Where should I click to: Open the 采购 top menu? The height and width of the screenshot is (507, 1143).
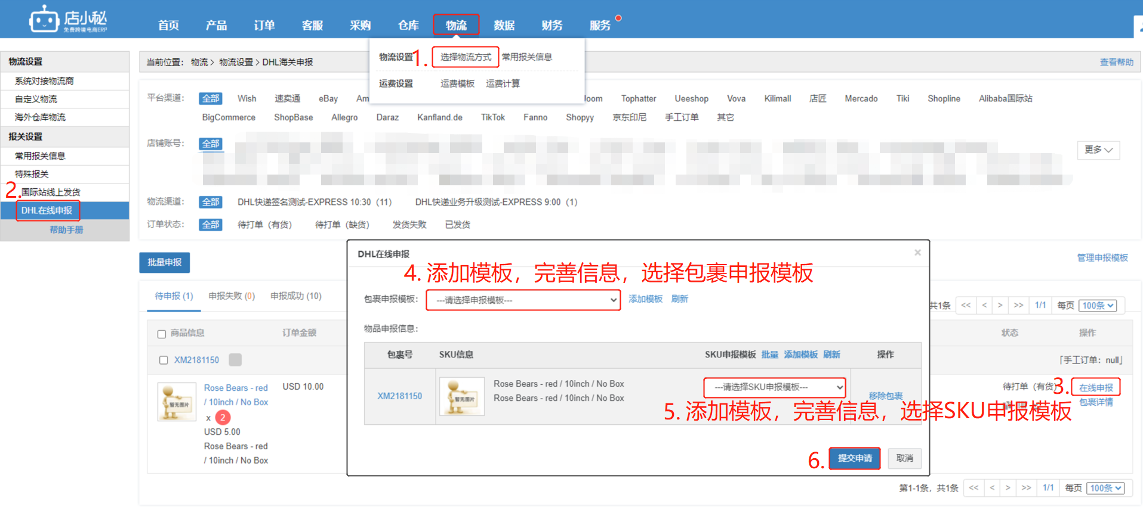[360, 25]
